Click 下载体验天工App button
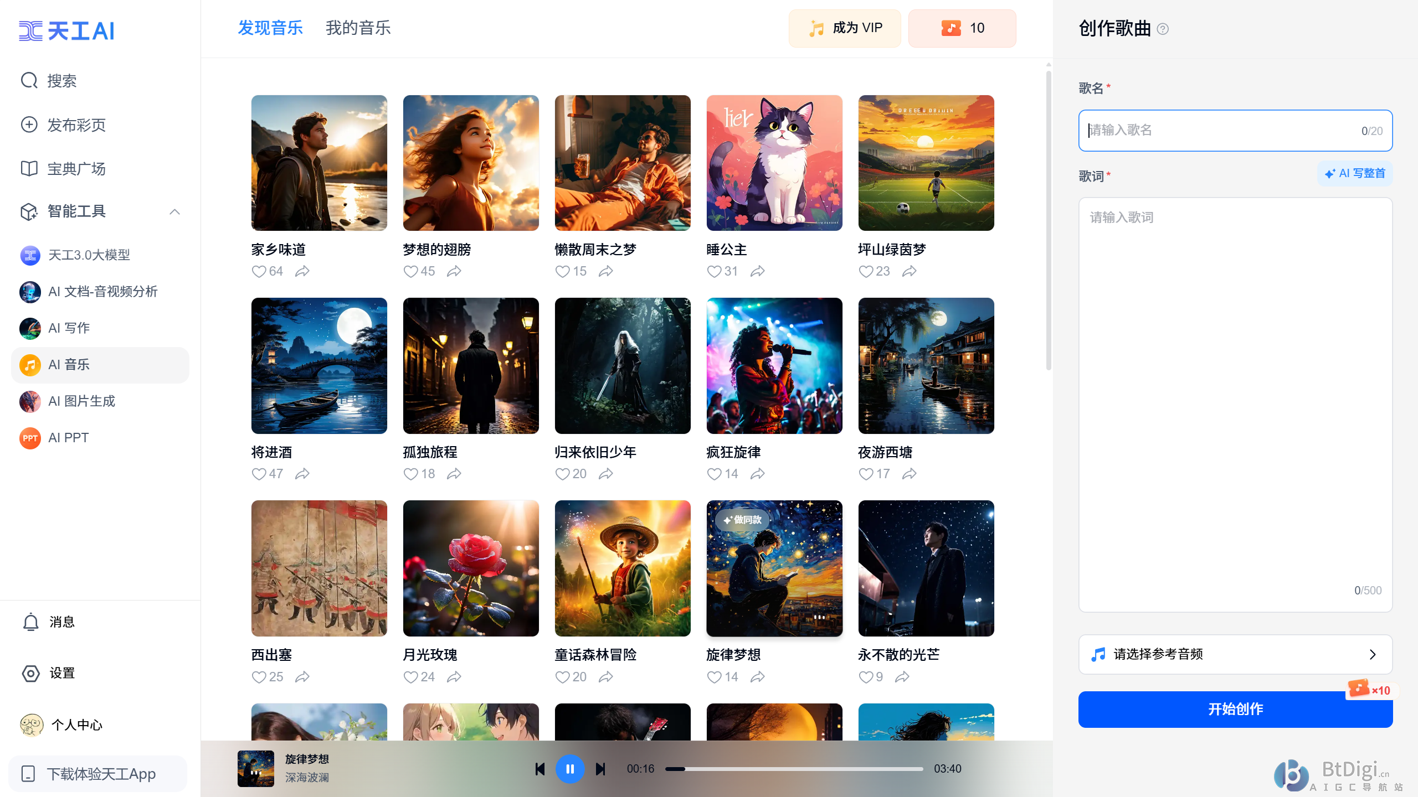This screenshot has height=797, width=1418. [98, 774]
